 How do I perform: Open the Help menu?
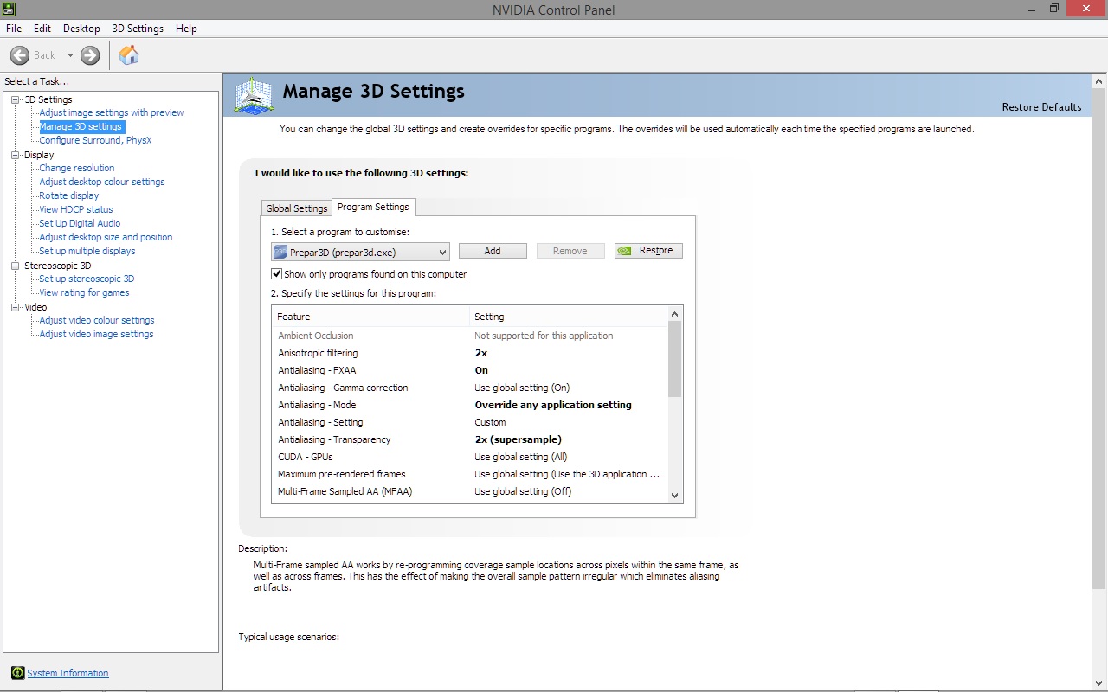(186, 29)
